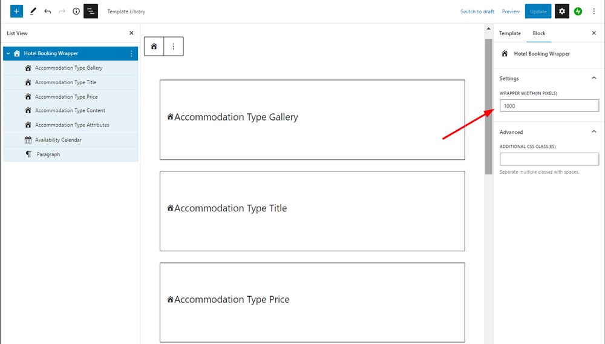Open the top bar Options menu
The height and width of the screenshot is (344, 605).
(x=594, y=11)
